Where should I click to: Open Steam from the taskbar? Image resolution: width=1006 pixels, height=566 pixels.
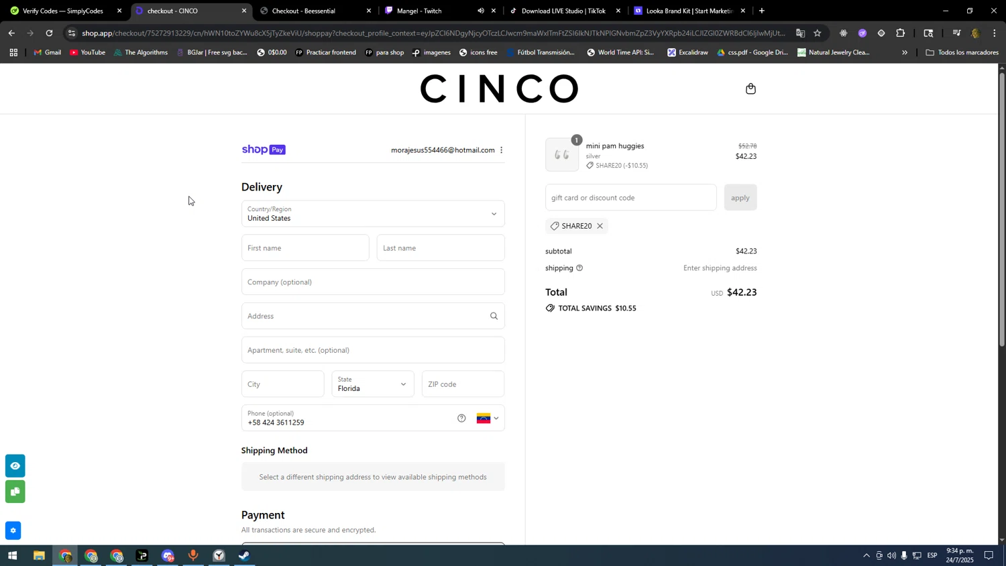tap(245, 555)
